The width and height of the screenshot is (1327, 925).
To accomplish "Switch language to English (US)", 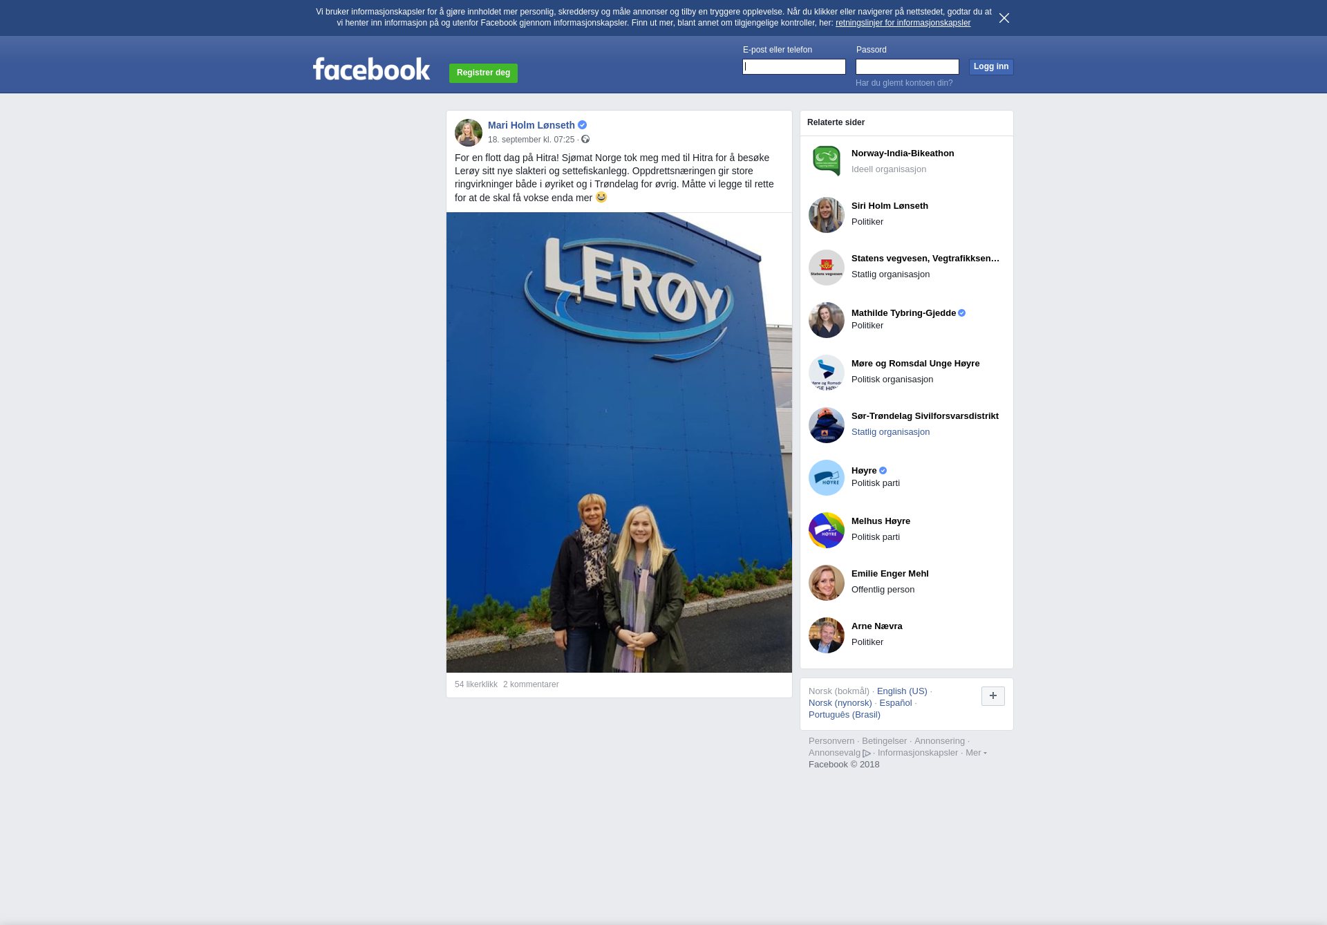I will tap(901, 691).
